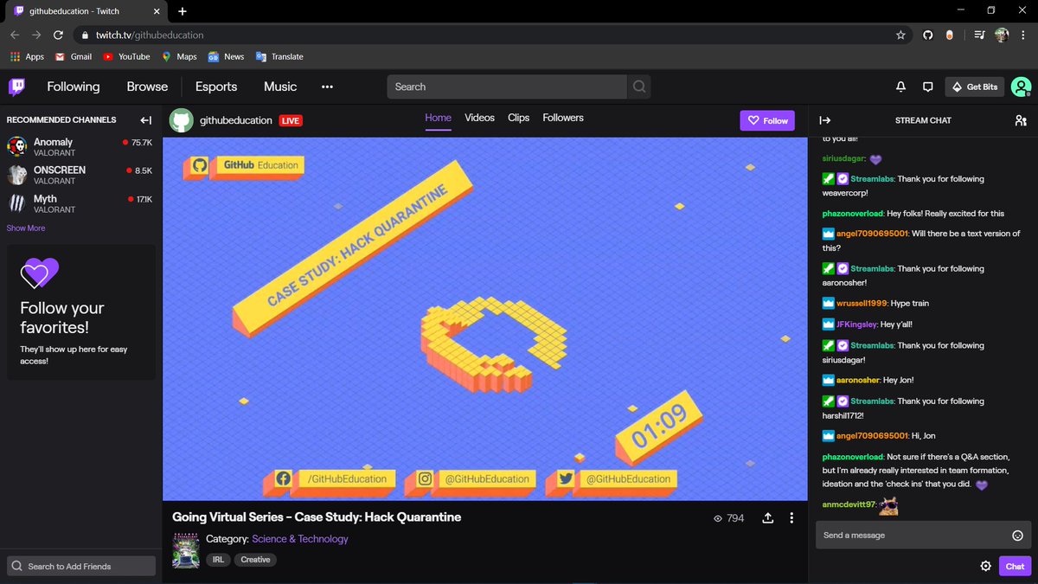Send message with Chat button

click(1015, 566)
